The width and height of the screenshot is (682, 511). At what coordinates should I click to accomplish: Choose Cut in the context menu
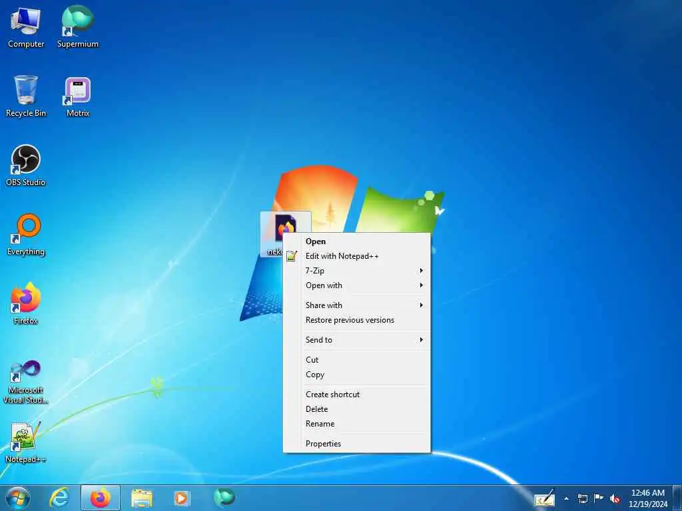click(x=357, y=360)
